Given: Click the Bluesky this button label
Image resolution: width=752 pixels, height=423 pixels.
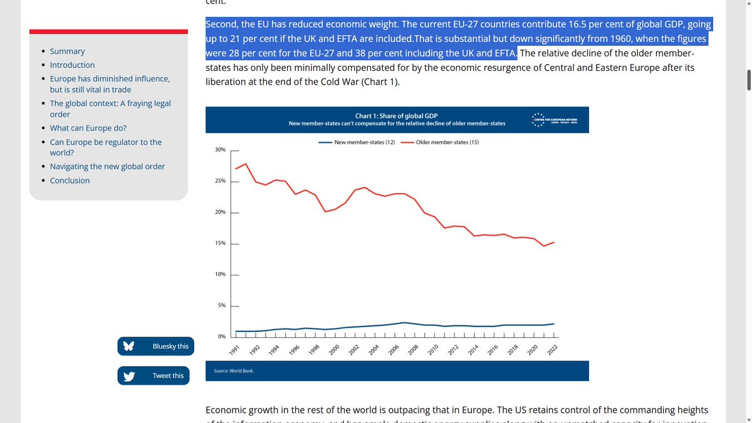Looking at the screenshot, I should pos(170,346).
